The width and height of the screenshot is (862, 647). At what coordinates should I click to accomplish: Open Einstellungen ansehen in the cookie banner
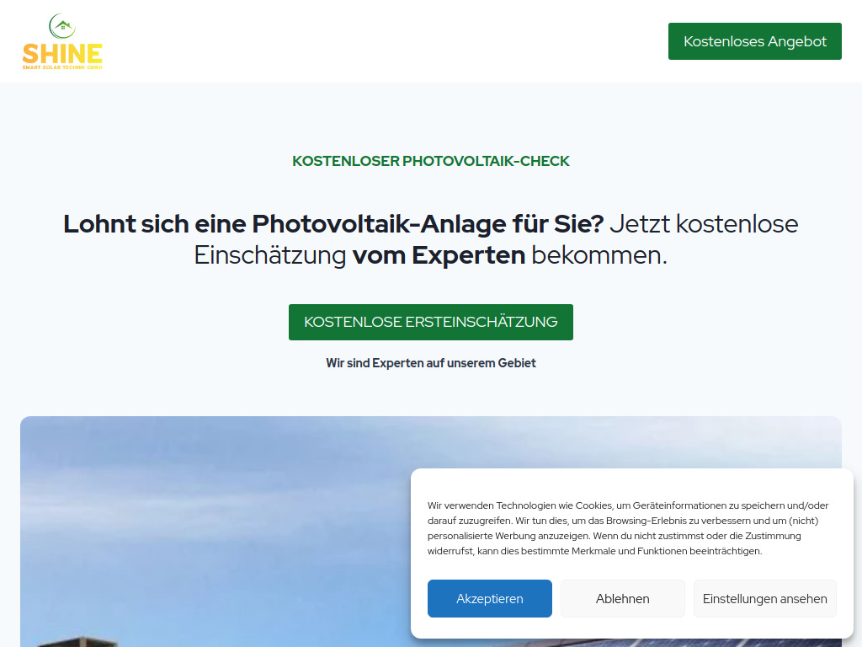tap(764, 598)
